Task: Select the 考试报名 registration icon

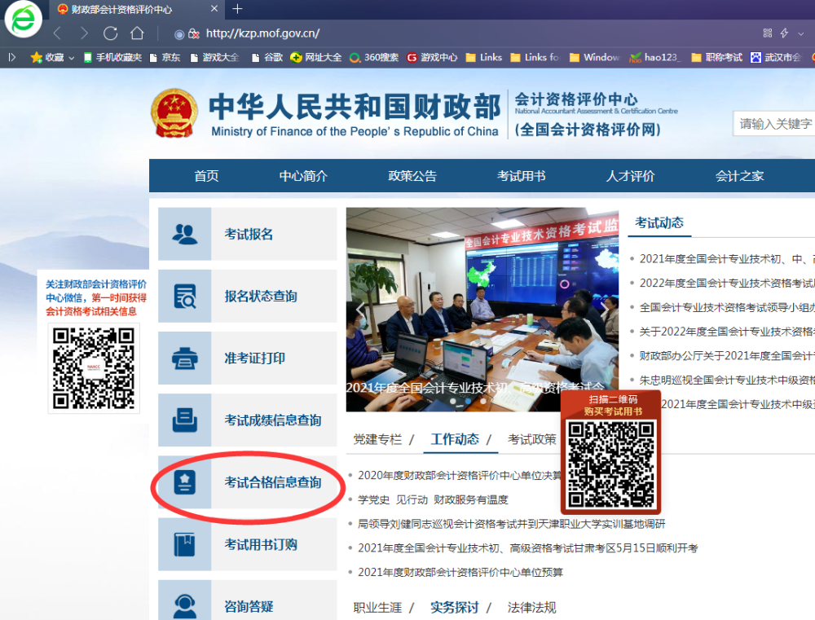Action: pyautogui.click(x=184, y=234)
